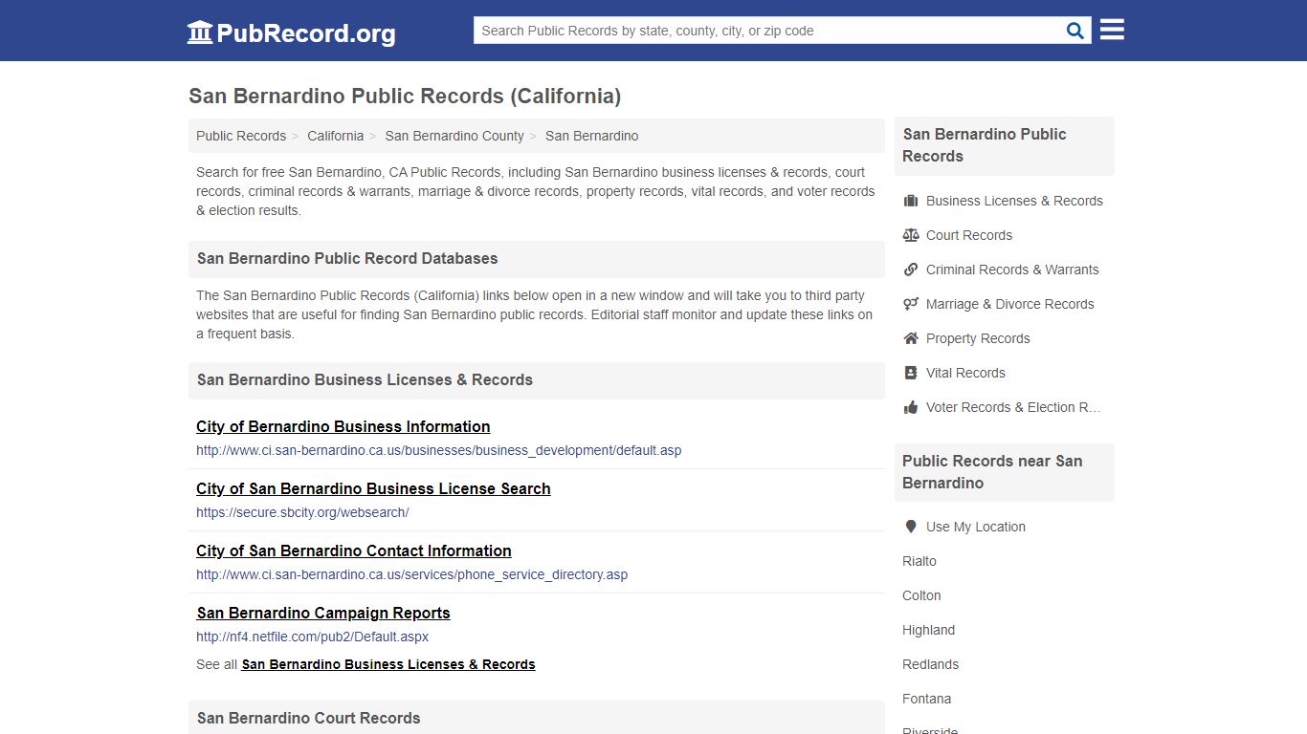Click the San Bernardino Public Records sidebar heading
Image resolution: width=1307 pixels, height=734 pixels.
(985, 145)
